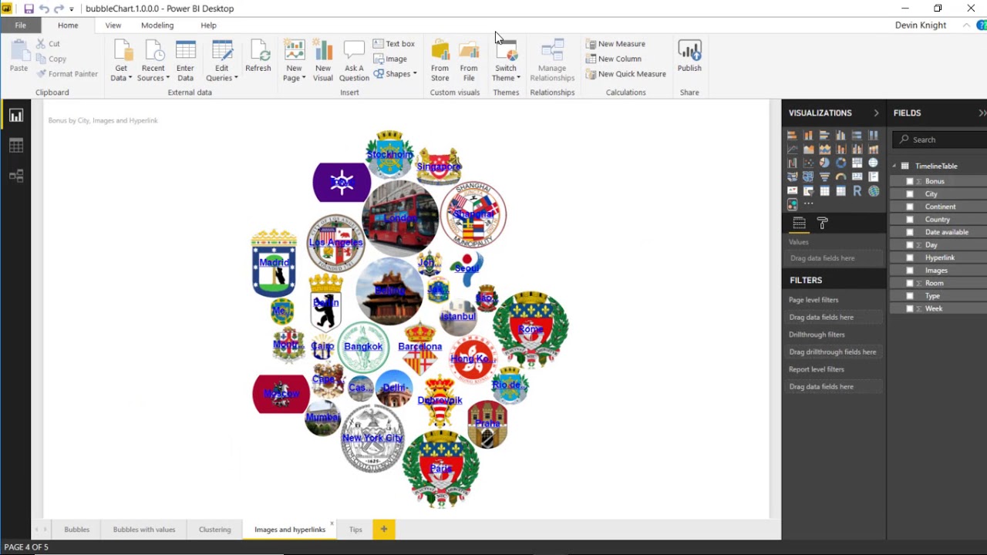
Task: Select the funnel visualization
Action: click(824, 177)
